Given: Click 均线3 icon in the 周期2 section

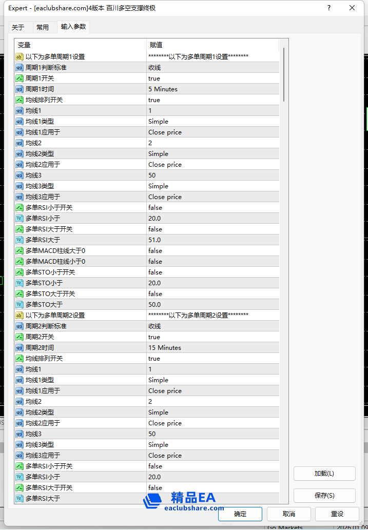Looking at the screenshot, I should click(x=20, y=434).
